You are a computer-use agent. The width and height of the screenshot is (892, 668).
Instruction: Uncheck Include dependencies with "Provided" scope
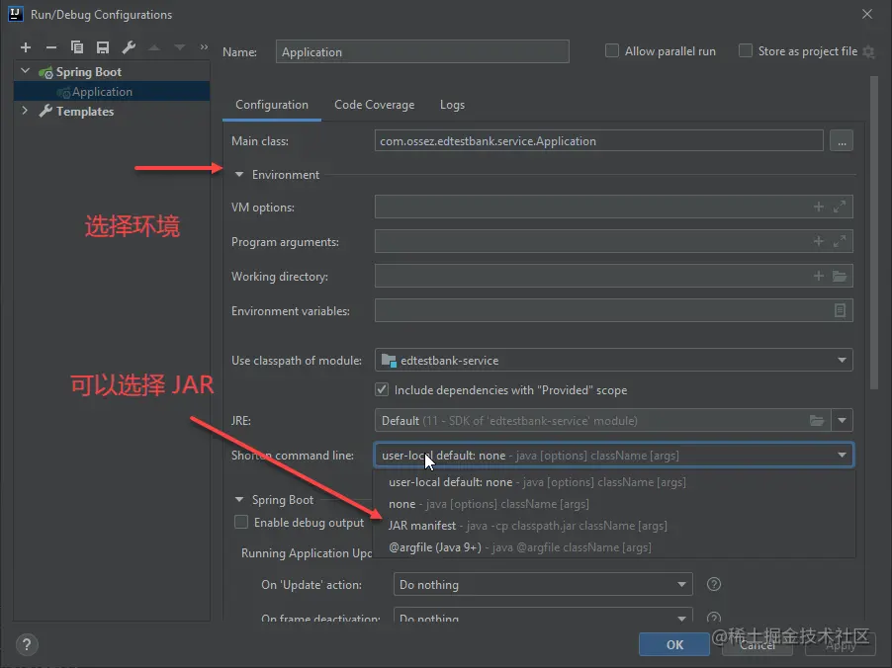pos(382,390)
